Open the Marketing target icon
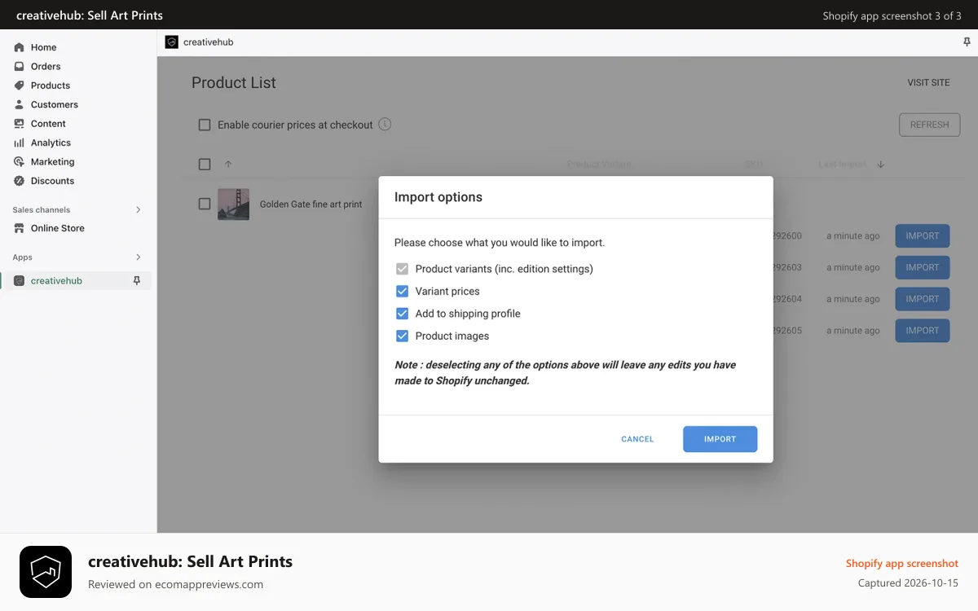The image size is (978, 611). 19,161
